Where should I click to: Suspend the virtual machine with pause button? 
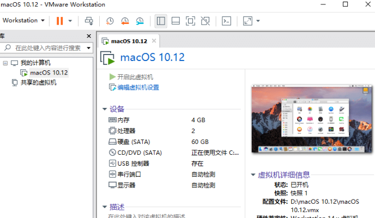(x=59, y=21)
